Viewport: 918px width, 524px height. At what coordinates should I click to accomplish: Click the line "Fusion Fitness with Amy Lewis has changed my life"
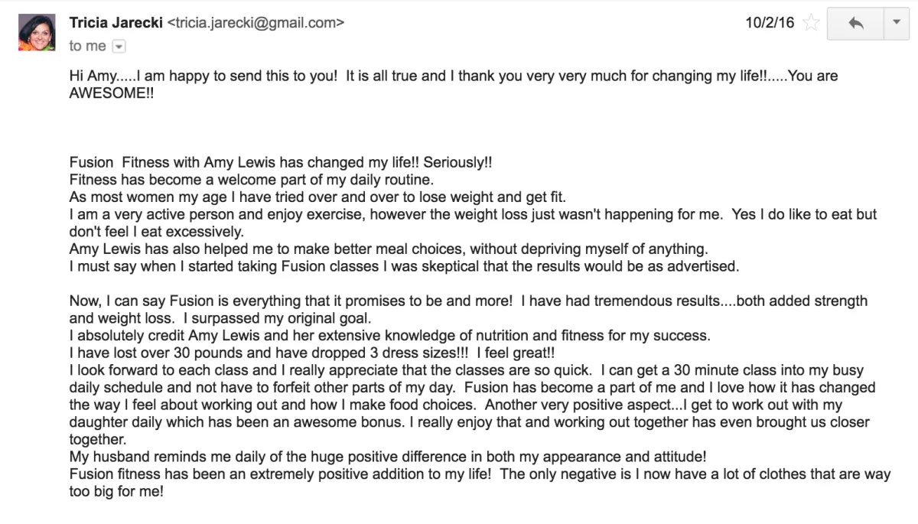(x=280, y=163)
